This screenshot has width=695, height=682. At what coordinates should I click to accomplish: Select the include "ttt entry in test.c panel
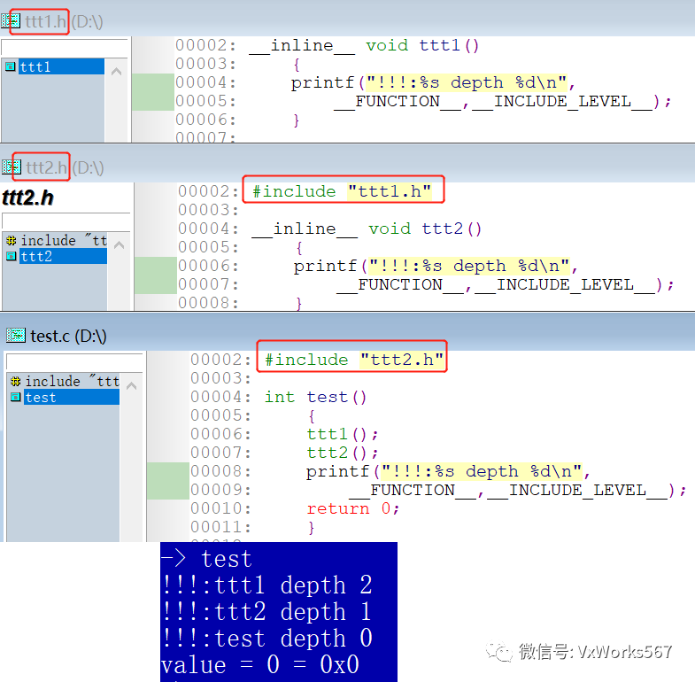click(73, 381)
